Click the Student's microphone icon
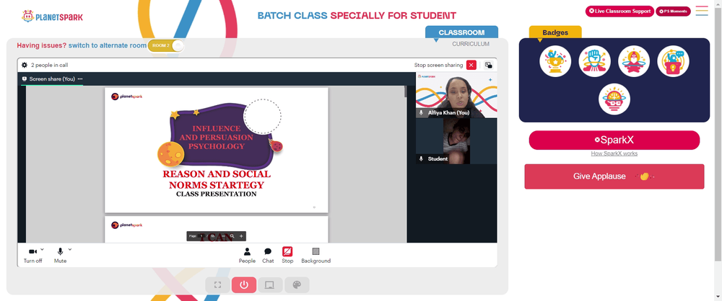Screen dimensions: 722x301 click(421, 158)
